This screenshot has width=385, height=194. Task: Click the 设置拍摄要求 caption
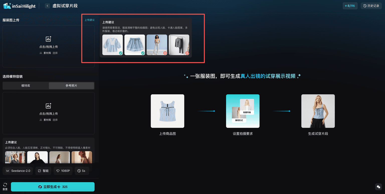[243, 134]
